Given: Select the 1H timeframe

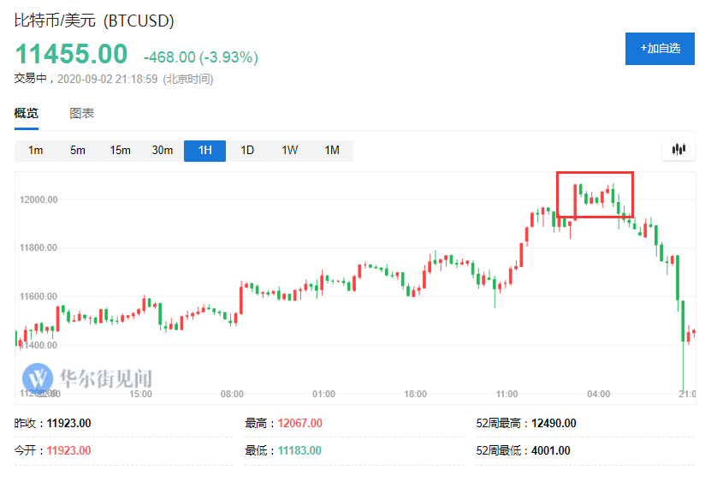Looking at the screenshot, I should pyautogui.click(x=205, y=151).
